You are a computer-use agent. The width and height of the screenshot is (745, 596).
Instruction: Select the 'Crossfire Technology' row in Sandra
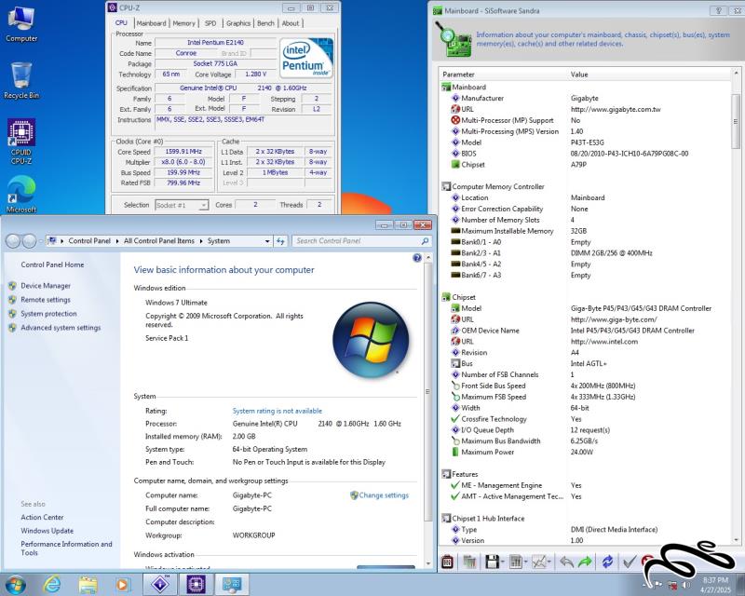[587, 419]
